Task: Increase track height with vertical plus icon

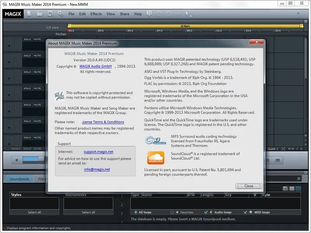Action: 306,144
